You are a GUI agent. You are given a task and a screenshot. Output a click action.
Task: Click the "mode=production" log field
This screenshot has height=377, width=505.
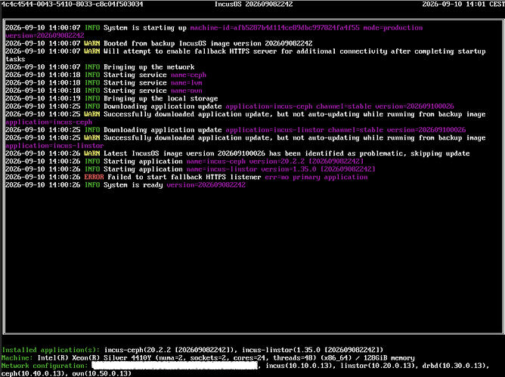[393, 28]
